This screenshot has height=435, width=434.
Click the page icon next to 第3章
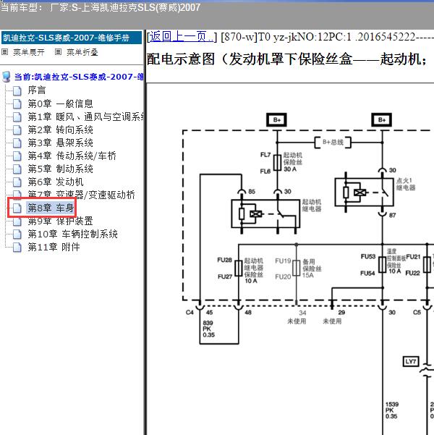pos(17,143)
